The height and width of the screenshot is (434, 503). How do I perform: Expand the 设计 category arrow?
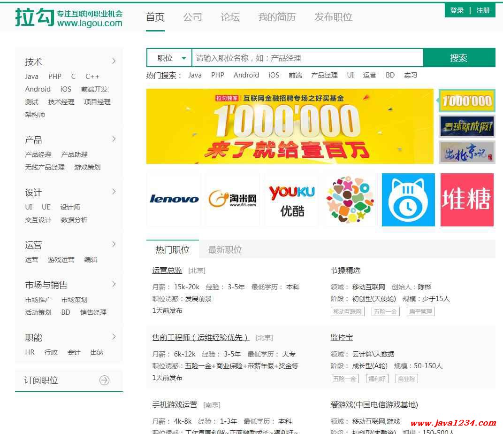coord(114,192)
